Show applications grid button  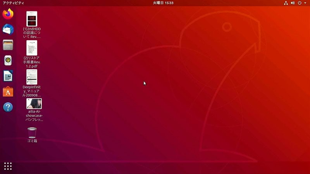[x=8, y=166]
